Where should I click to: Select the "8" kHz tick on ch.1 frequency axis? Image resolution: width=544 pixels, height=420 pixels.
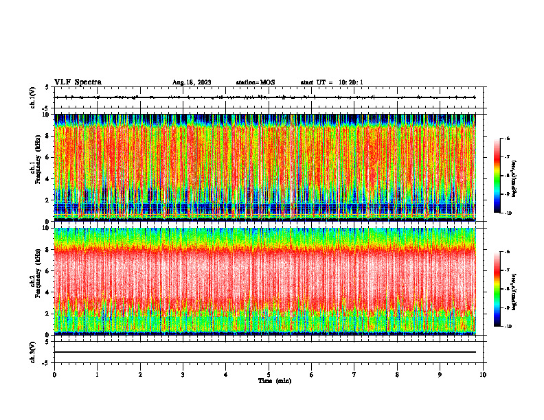(x=47, y=136)
